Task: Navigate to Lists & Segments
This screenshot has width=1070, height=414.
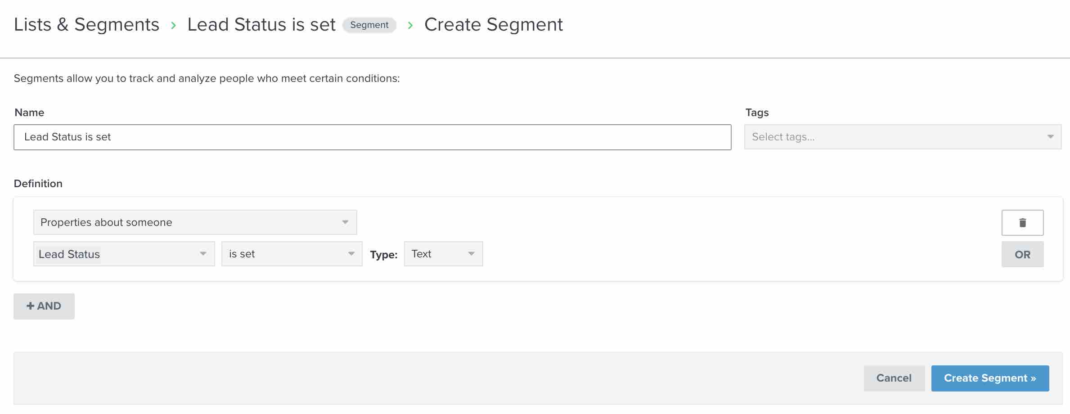Action: pyautogui.click(x=86, y=25)
